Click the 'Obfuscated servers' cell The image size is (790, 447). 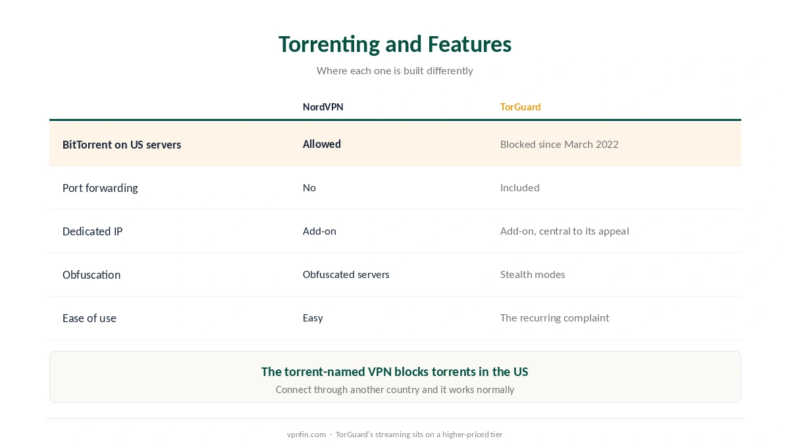(346, 274)
